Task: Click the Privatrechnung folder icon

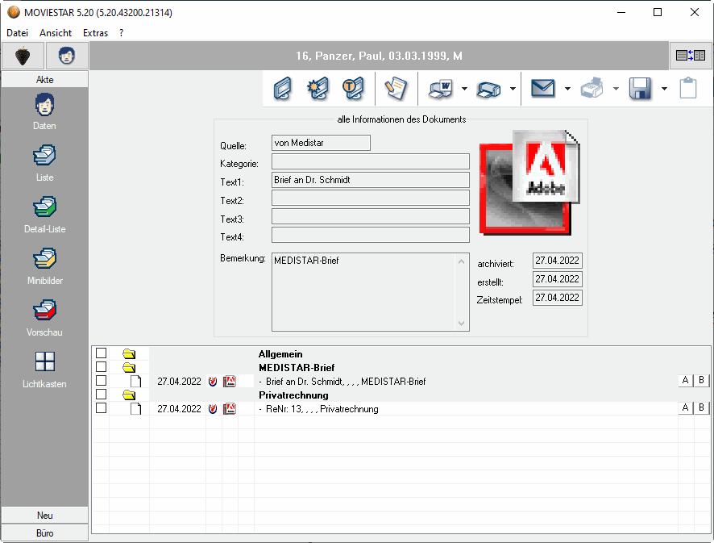Action: pyautogui.click(x=129, y=395)
